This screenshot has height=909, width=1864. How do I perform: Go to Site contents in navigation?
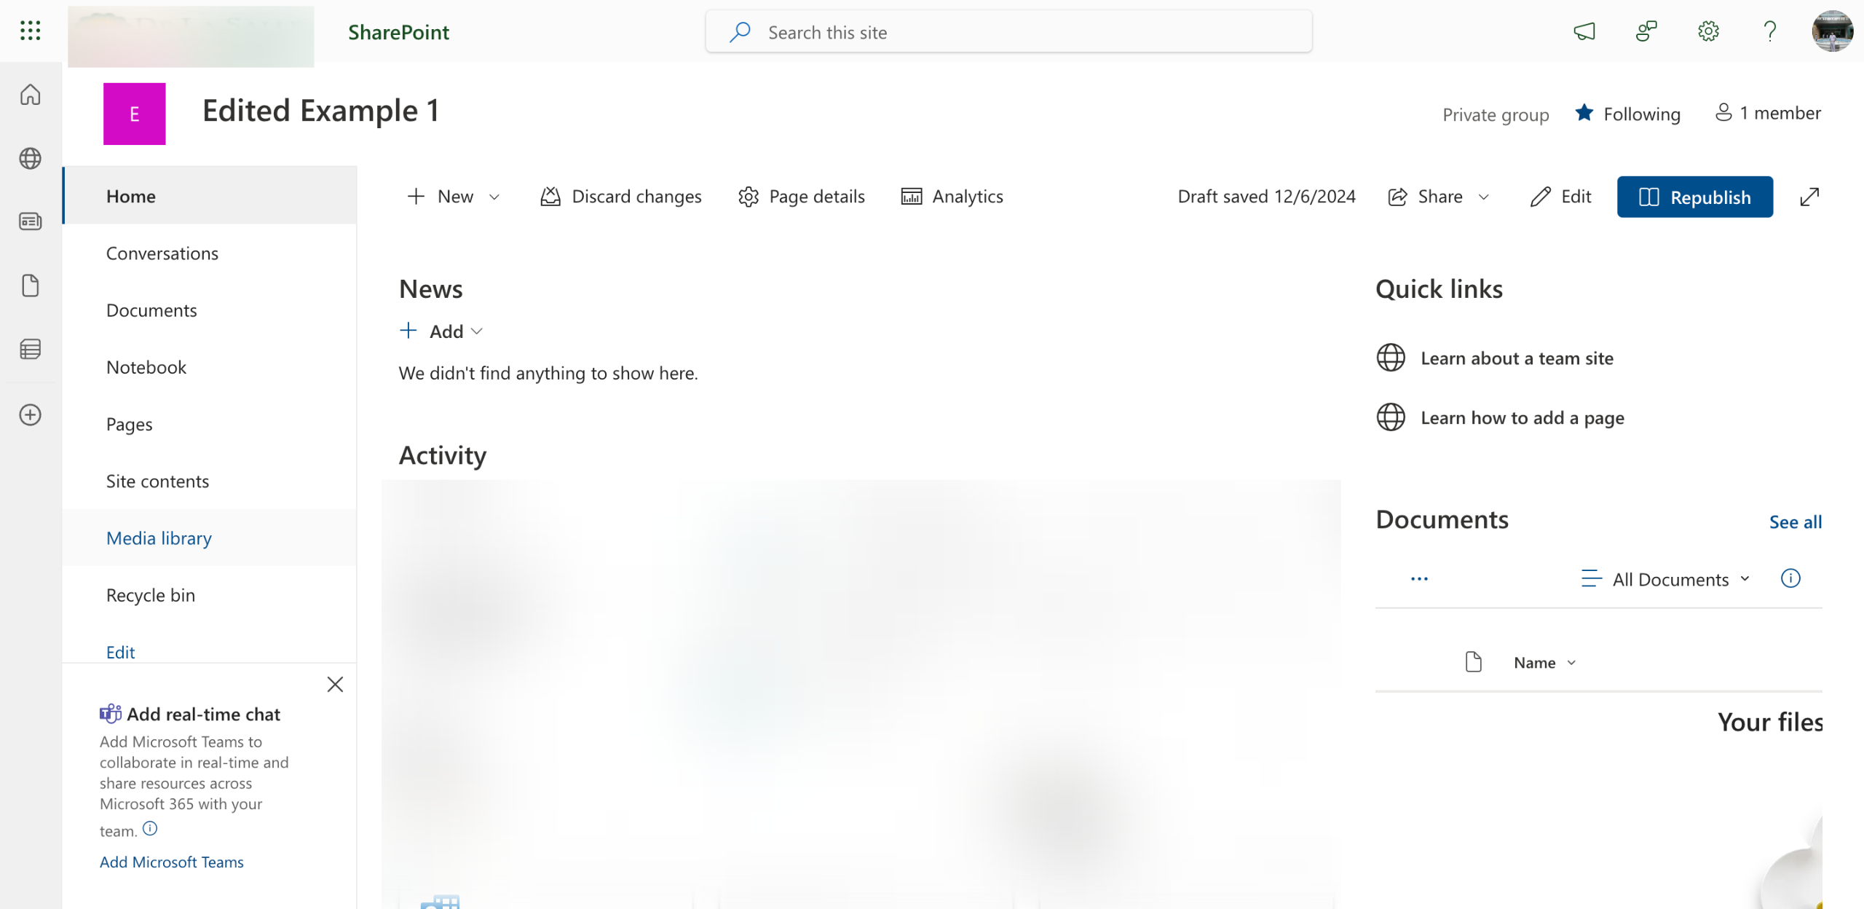(x=157, y=481)
